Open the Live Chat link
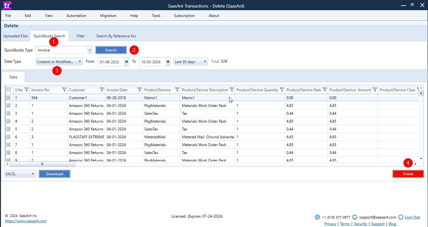428x227 pixels. tap(412, 217)
